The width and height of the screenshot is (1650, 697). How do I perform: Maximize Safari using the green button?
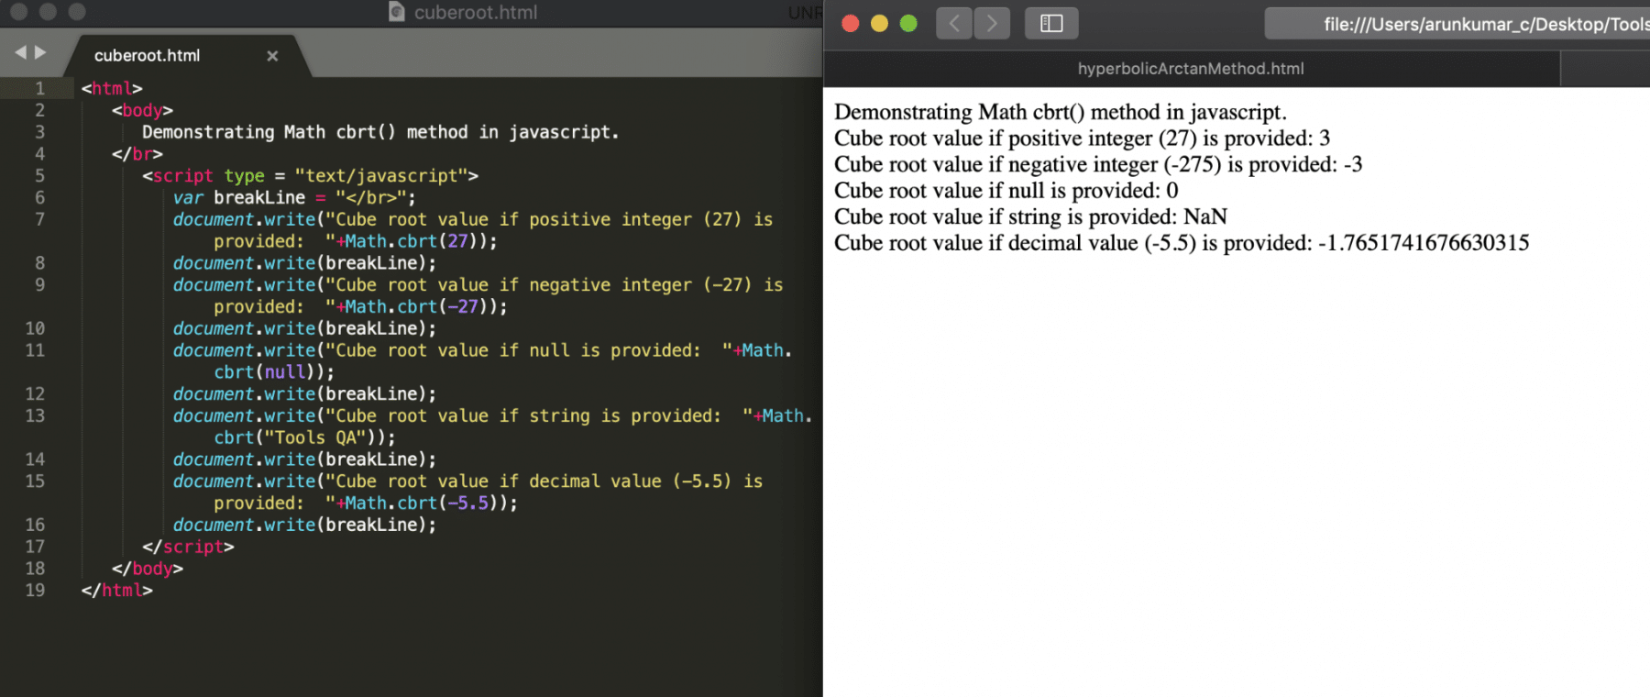pos(908,24)
